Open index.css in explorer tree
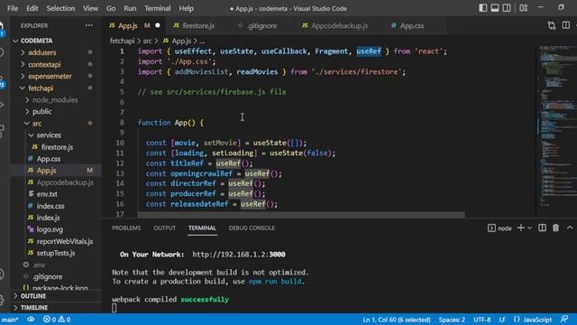The width and height of the screenshot is (577, 325). click(50, 206)
